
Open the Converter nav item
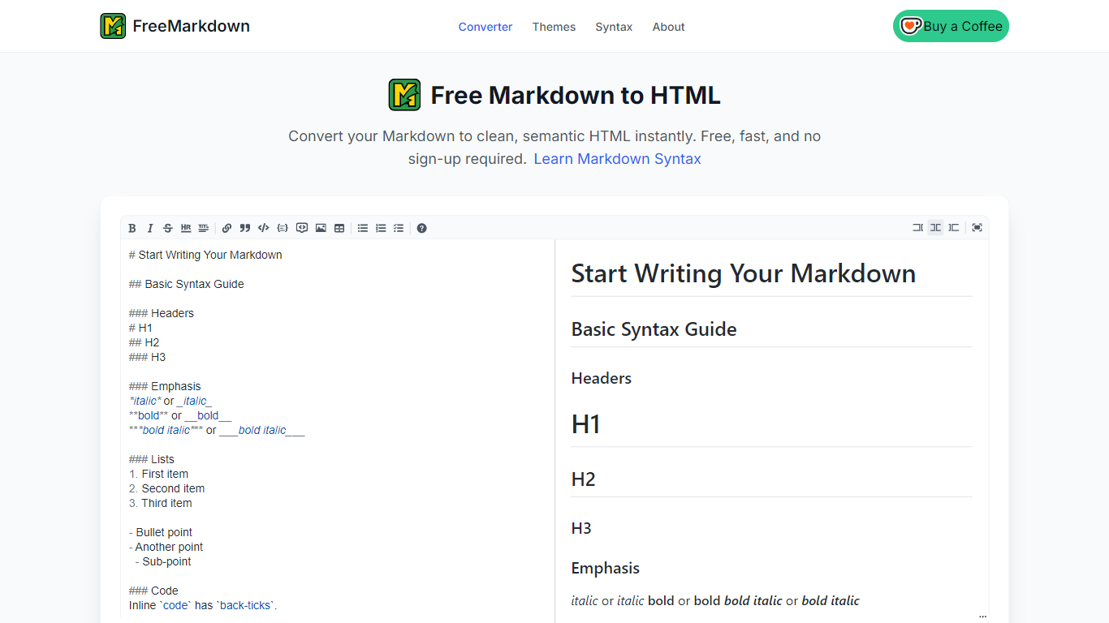tap(485, 27)
